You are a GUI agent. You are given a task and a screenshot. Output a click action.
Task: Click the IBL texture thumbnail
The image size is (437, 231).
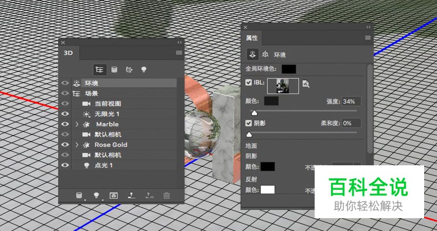coord(283,86)
